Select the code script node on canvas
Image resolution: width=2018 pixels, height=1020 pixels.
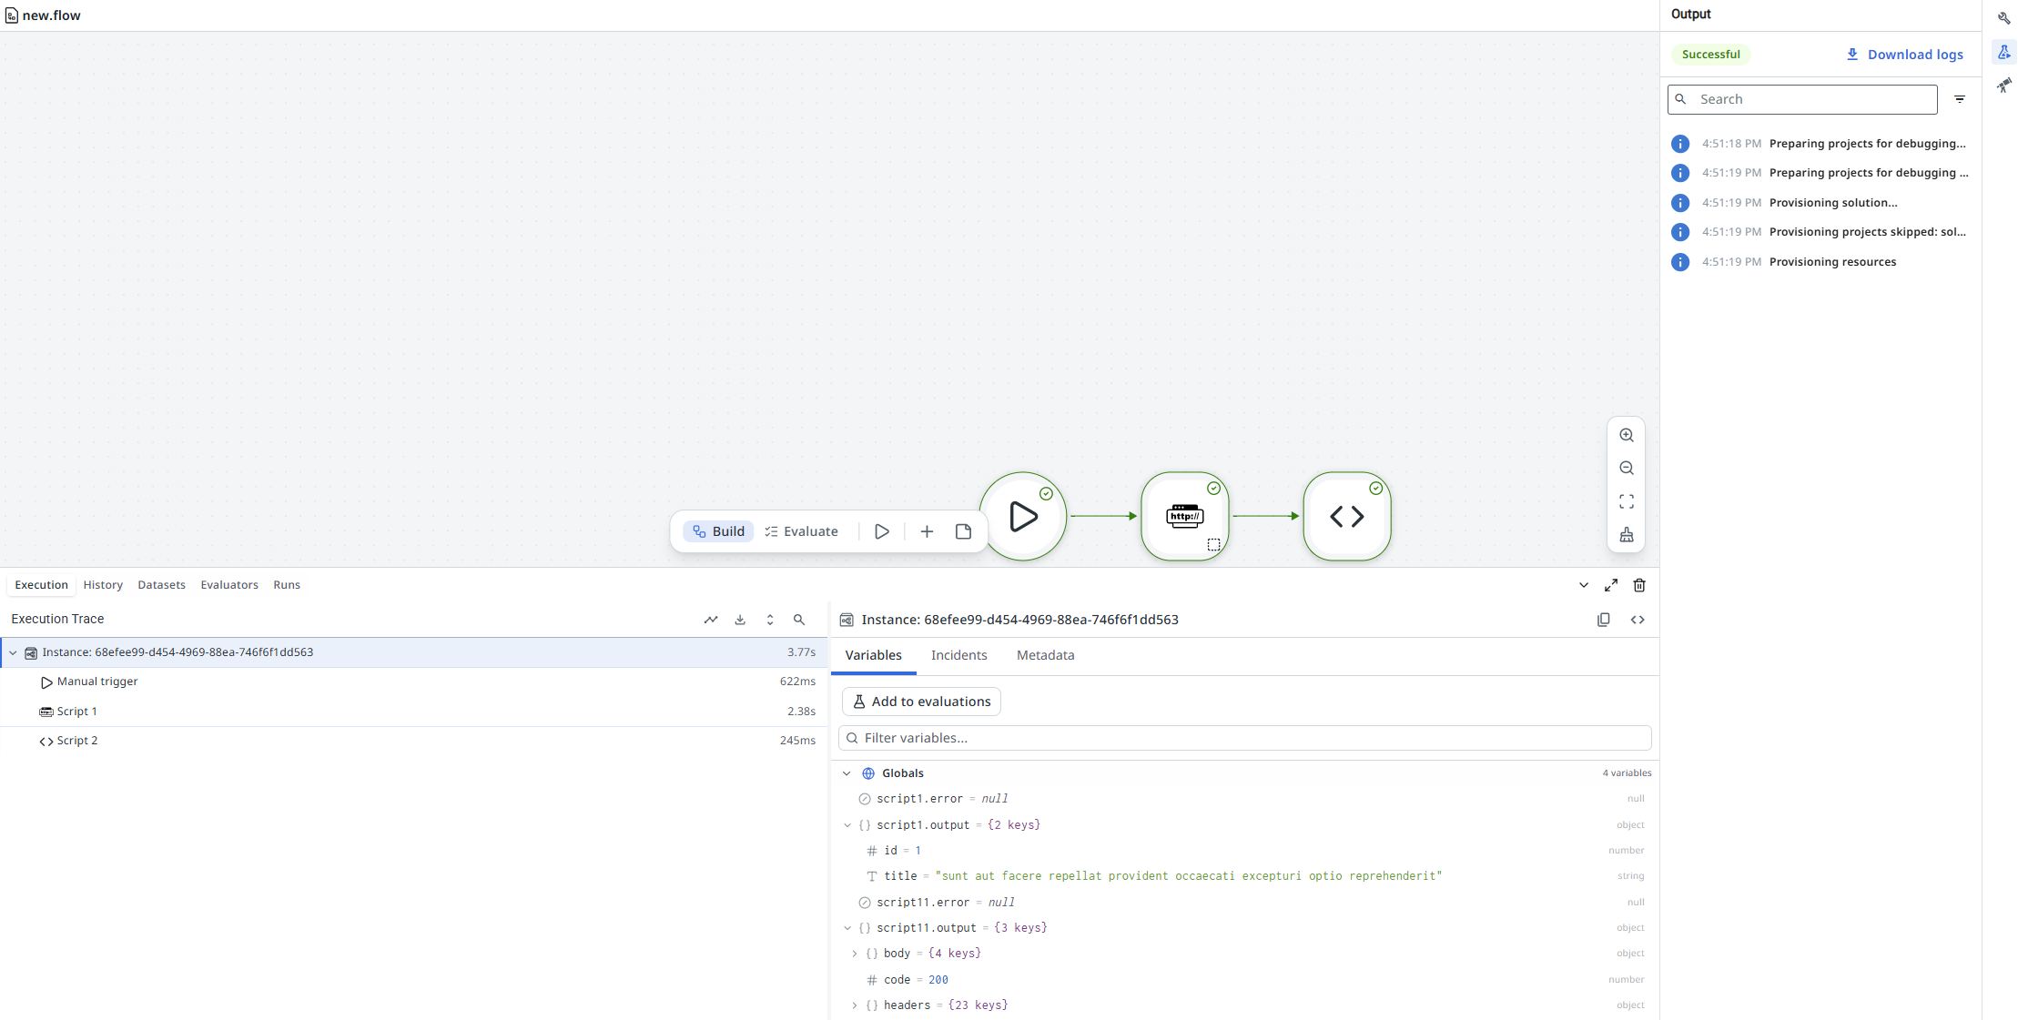1347,516
